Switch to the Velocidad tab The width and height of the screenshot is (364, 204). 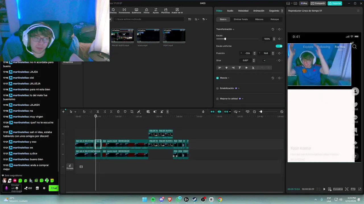tap(243, 11)
